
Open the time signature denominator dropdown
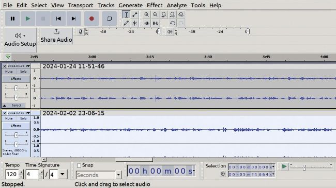pos(63,174)
